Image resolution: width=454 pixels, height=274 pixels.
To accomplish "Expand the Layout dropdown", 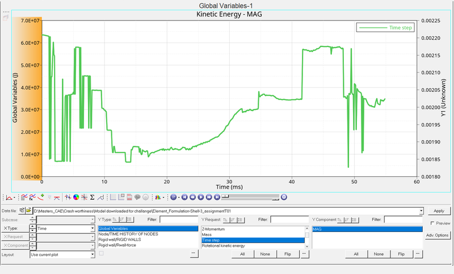I will [93, 255].
